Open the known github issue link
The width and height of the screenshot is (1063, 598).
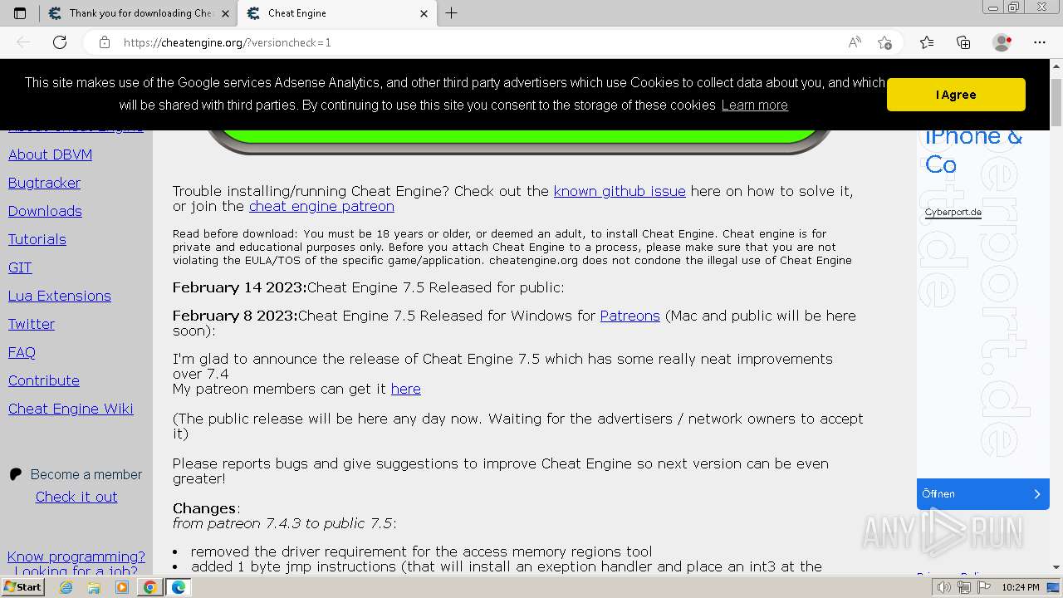[x=620, y=191]
